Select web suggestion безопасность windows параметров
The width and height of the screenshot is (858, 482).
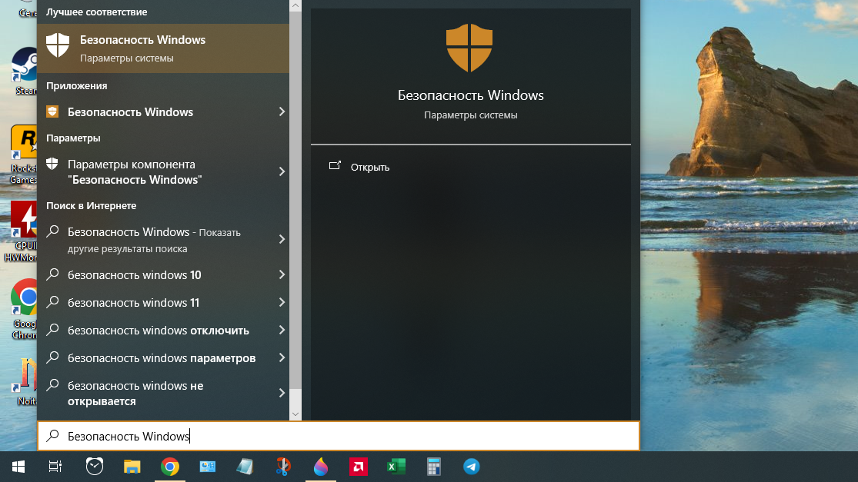pyautogui.click(x=162, y=358)
